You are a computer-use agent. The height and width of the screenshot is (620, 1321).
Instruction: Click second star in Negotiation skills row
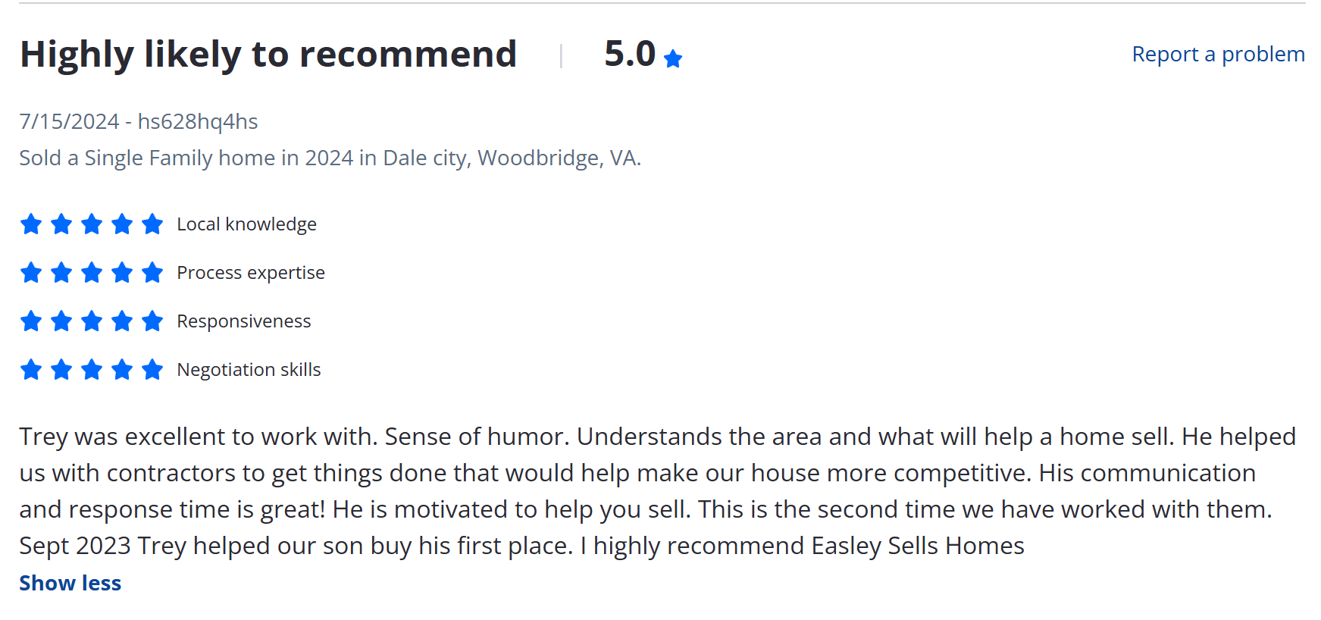pyautogui.click(x=61, y=369)
